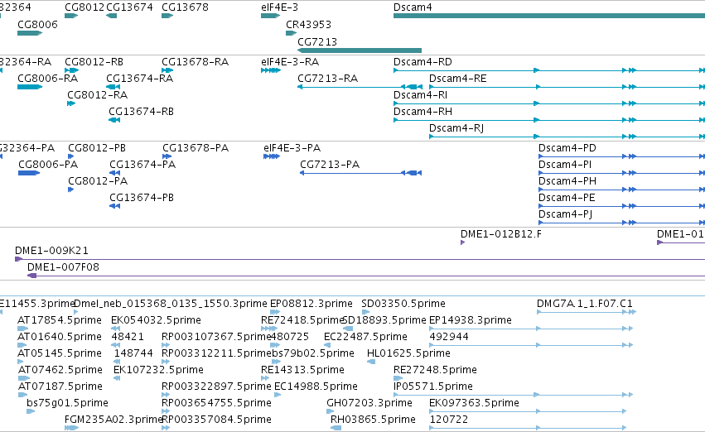705x432 pixels.
Task: Click protein CG8012-PB label
Action: [97, 148]
